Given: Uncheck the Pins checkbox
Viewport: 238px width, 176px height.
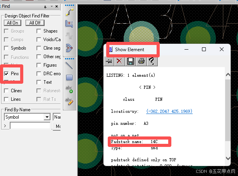Looking at the screenshot, I should [x=6, y=74].
